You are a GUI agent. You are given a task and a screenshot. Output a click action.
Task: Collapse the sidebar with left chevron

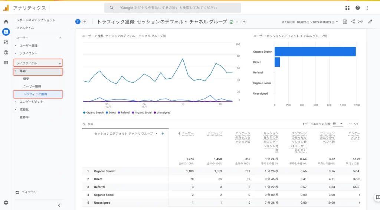pyautogui.click(x=59, y=205)
